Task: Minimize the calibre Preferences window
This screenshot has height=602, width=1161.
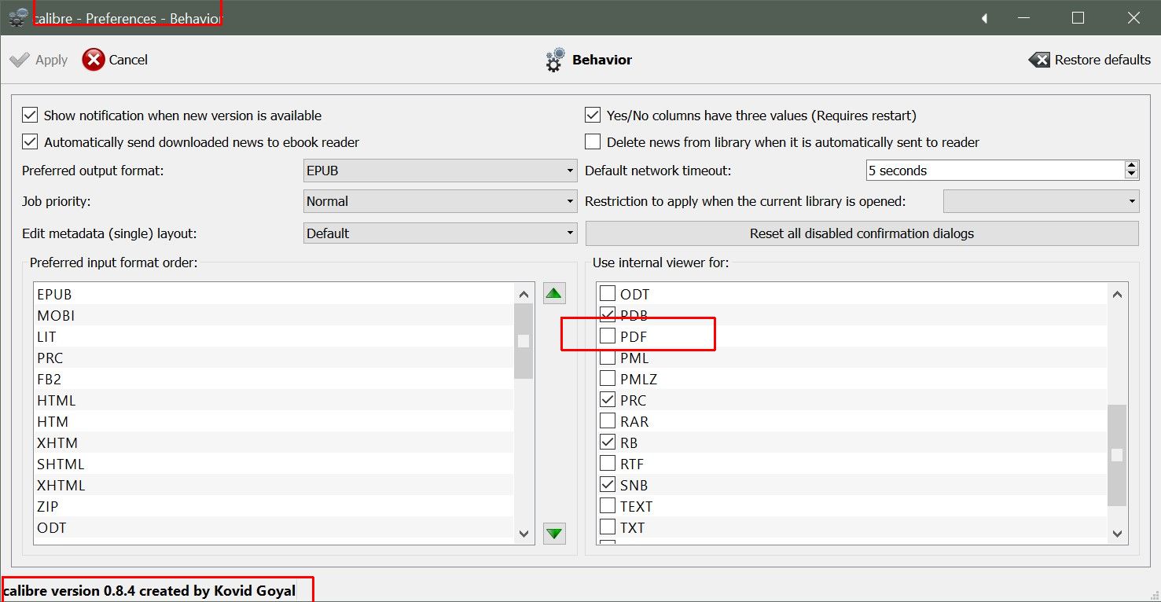Action: click(x=1023, y=18)
